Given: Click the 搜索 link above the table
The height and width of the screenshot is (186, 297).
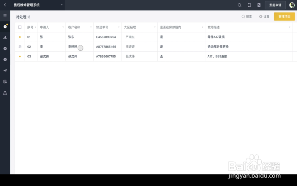Looking at the screenshot, I should [x=247, y=16].
